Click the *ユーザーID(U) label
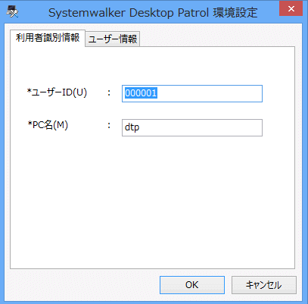Viewport: 308px width, 304px height. pos(57,92)
